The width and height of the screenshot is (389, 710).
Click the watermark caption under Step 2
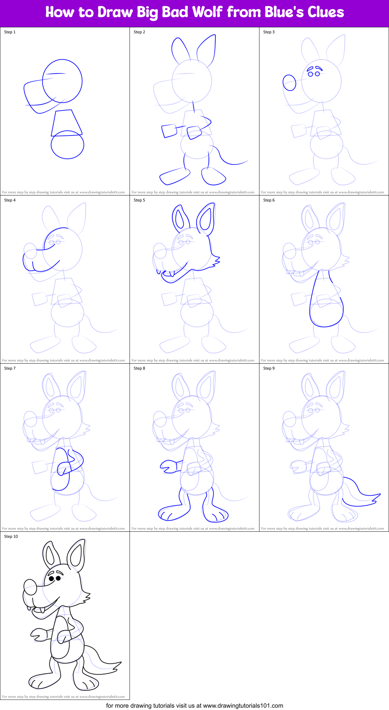193,192
